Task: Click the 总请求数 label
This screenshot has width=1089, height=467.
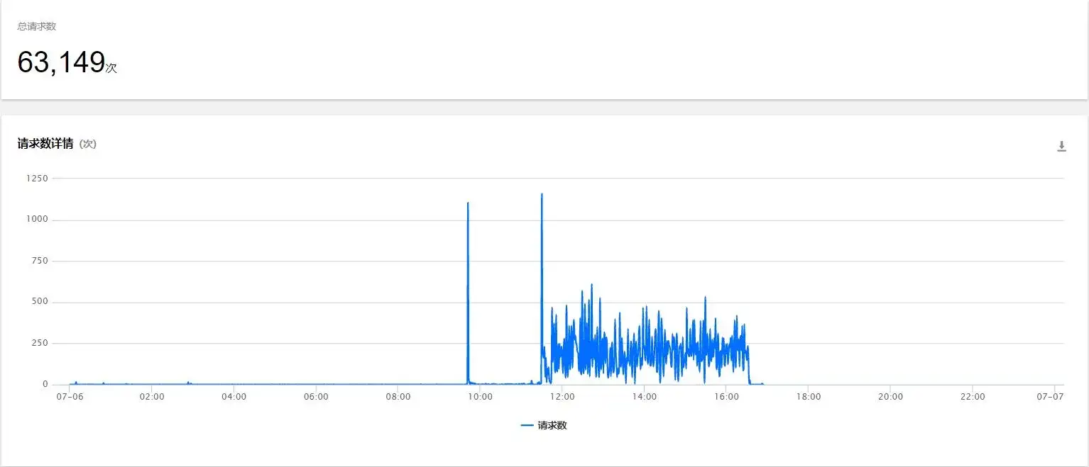Action: 37,26
